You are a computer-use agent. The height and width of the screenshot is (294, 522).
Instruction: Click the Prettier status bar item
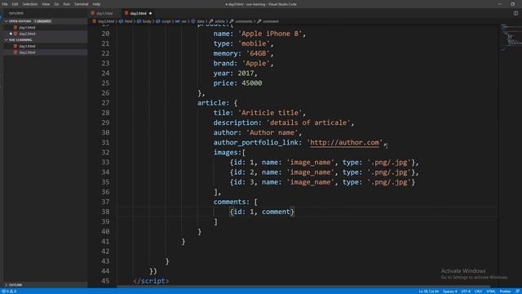click(505, 292)
